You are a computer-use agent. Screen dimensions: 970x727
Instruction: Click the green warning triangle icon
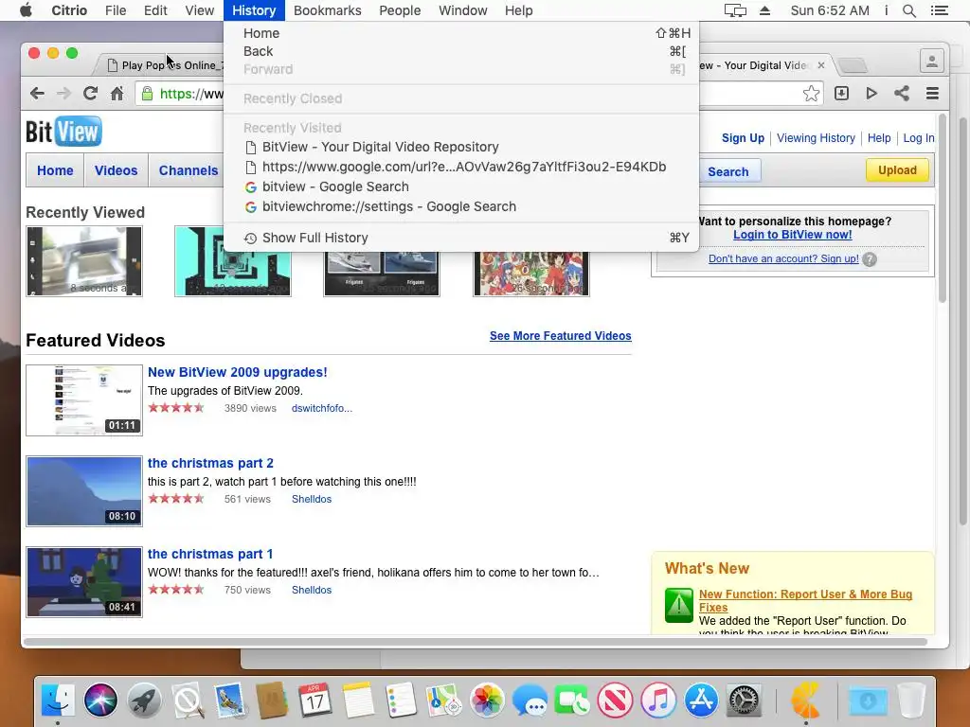678,605
